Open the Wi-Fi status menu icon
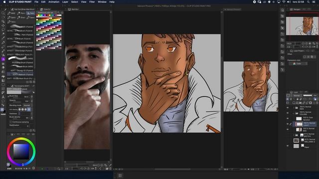The height and width of the screenshot is (179, 319). click(x=284, y=2)
